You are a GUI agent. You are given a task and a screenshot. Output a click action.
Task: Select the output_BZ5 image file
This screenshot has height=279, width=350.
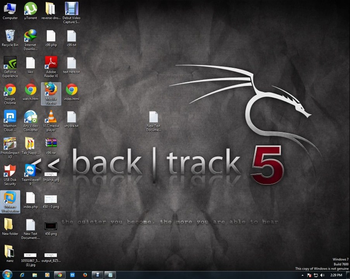click(x=51, y=258)
